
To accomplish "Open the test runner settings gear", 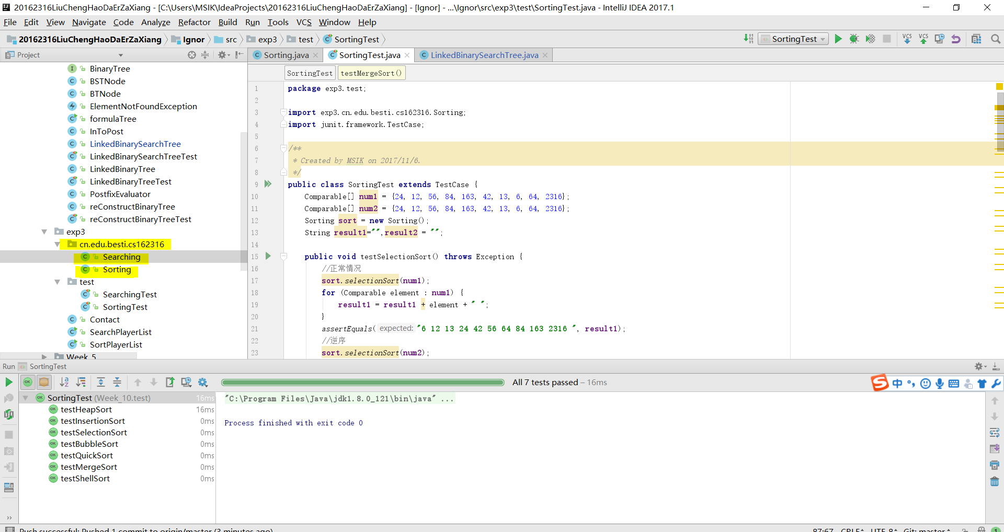I will click(203, 382).
